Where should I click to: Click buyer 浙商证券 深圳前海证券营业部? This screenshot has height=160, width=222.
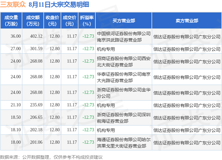pyautogui.click(x=124, y=118)
